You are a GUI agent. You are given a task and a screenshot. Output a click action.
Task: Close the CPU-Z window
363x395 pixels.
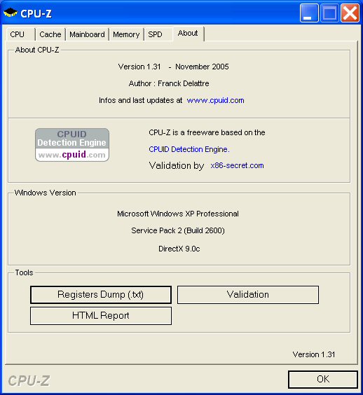[x=350, y=13]
